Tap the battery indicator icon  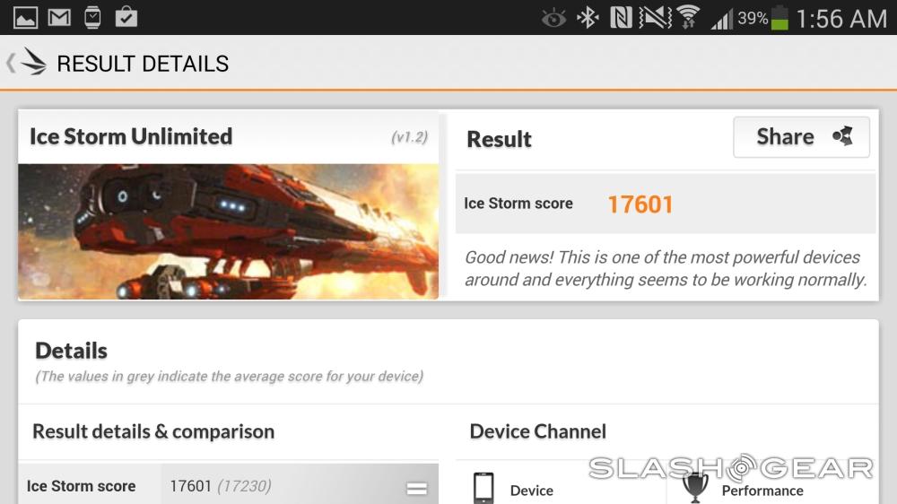779,18
